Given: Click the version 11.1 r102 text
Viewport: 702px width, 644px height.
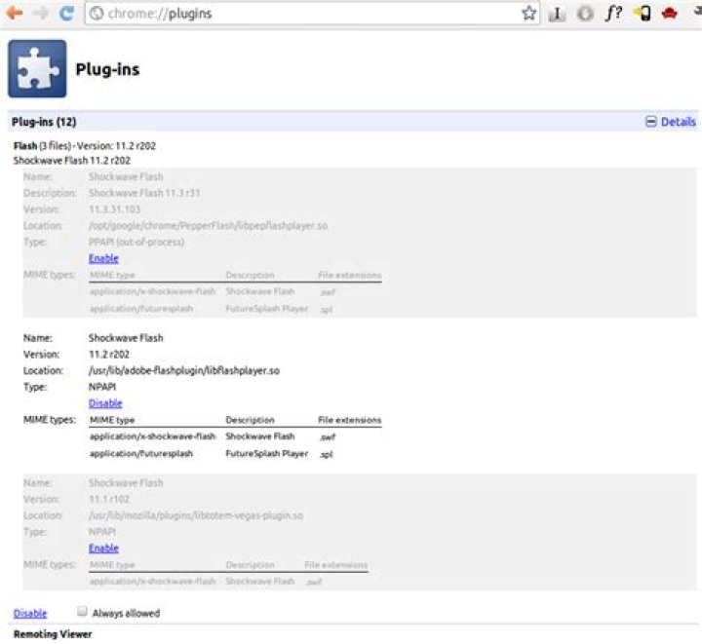Looking at the screenshot, I should [x=109, y=499].
